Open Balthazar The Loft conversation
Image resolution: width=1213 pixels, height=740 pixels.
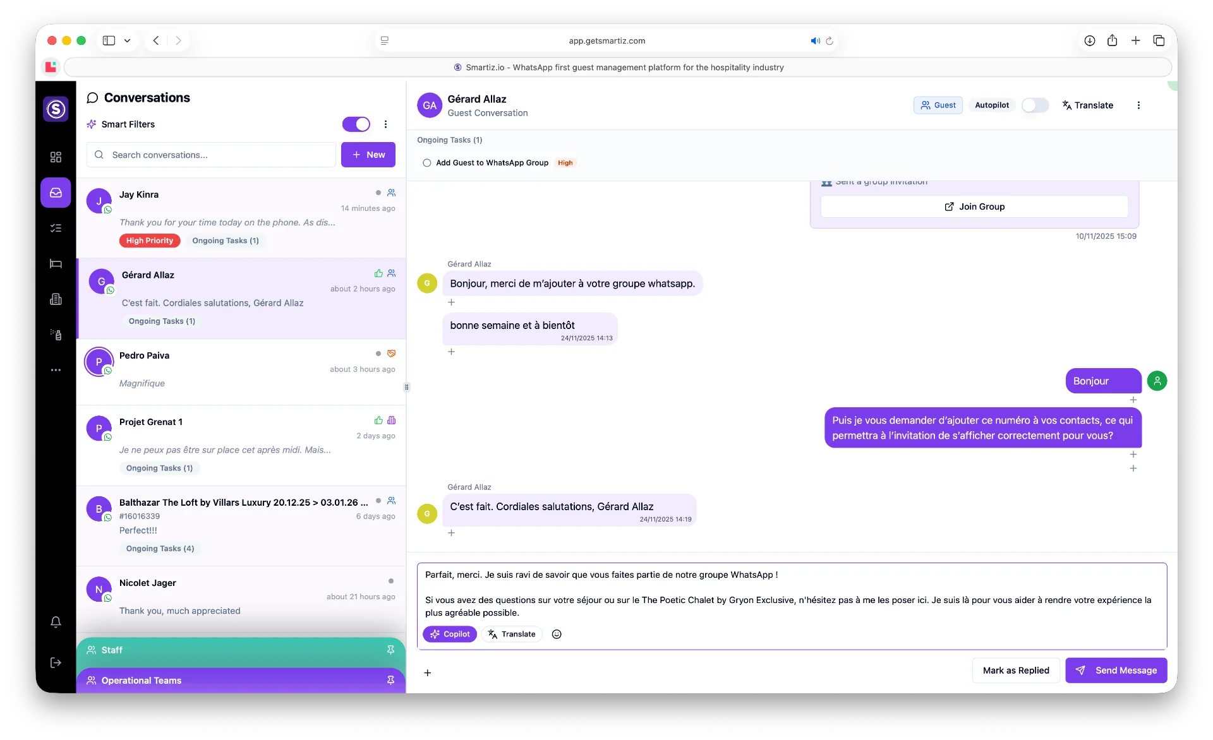pos(241,526)
